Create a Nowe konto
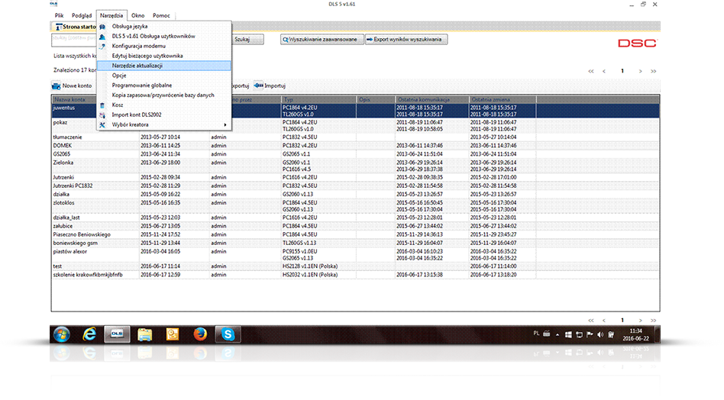 72,85
